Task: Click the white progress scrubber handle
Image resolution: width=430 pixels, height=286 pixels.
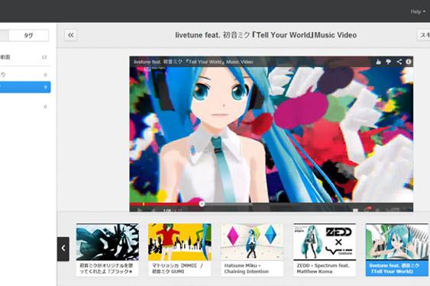Action: point(202,204)
